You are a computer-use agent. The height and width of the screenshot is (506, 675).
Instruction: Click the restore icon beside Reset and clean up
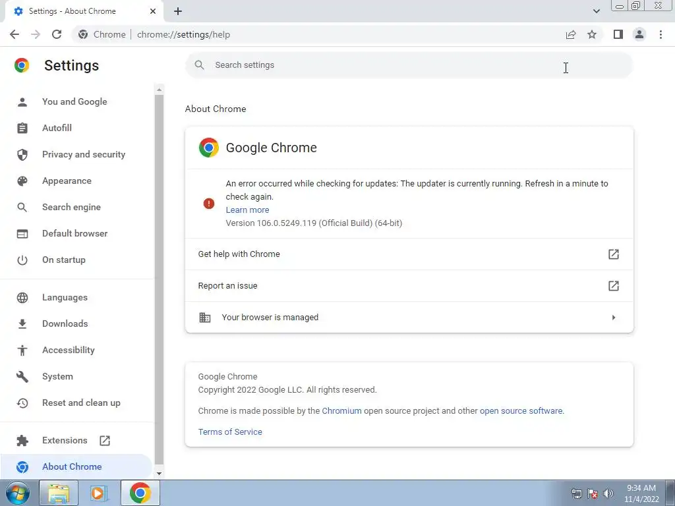(x=22, y=403)
